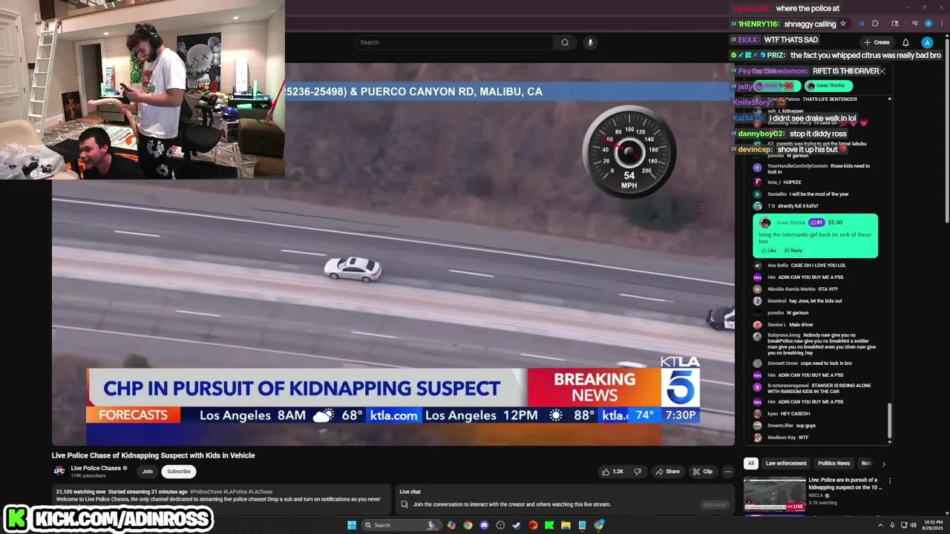The image size is (950, 534).
Task: Reply to Isaac Rocha's super chat
Action: click(793, 251)
